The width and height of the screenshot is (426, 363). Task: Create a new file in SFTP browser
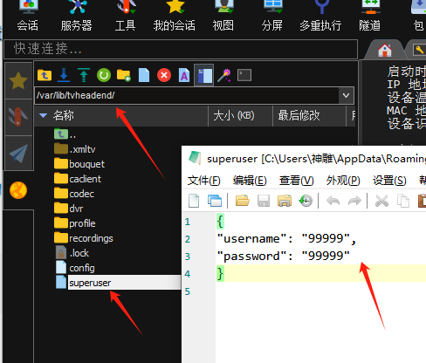tap(144, 75)
